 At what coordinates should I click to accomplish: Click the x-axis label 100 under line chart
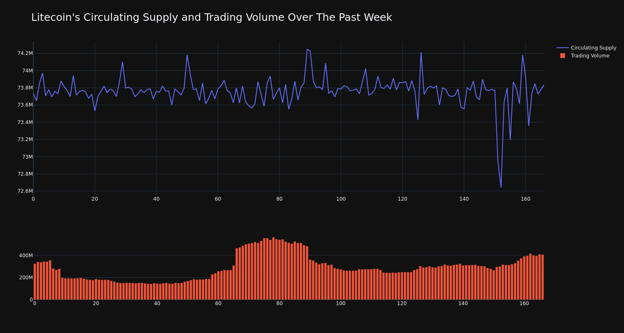pos(341,199)
